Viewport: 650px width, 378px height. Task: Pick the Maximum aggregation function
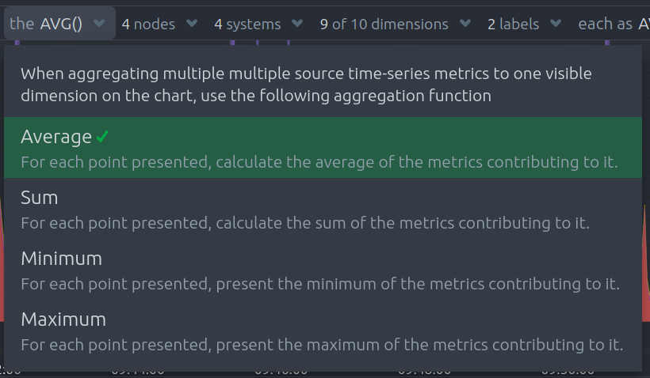point(323,330)
